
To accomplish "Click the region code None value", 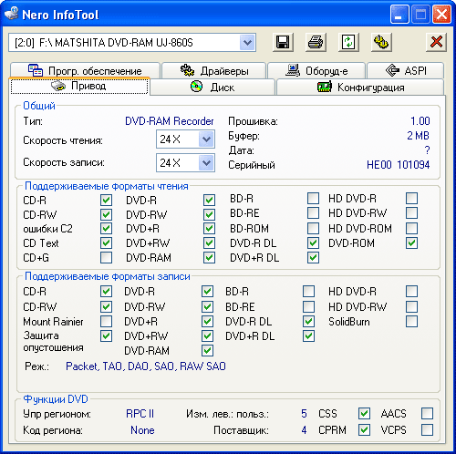I will pyautogui.click(x=142, y=430).
